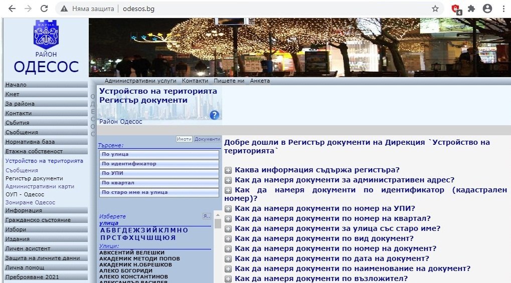The height and width of the screenshot is (283, 511).
Task: Open the Chrome profile avatar icon
Action: click(x=487, y=9)
